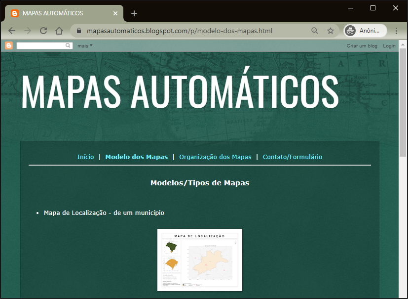This screenshot has width=408, height=299.
Task: Close the MAPAS AUTOMÁTICOS tab
Action: (x=115, y=13)
